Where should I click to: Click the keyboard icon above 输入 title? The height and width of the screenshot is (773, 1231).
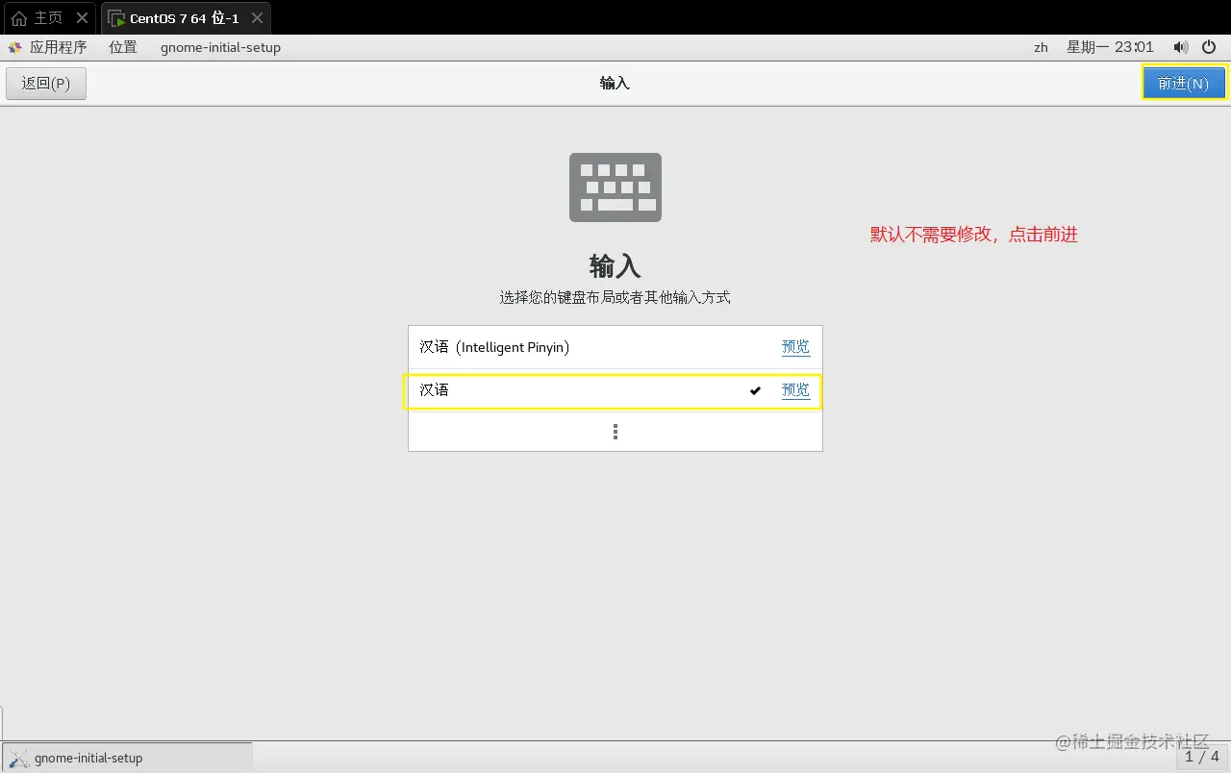pos(615,187)
